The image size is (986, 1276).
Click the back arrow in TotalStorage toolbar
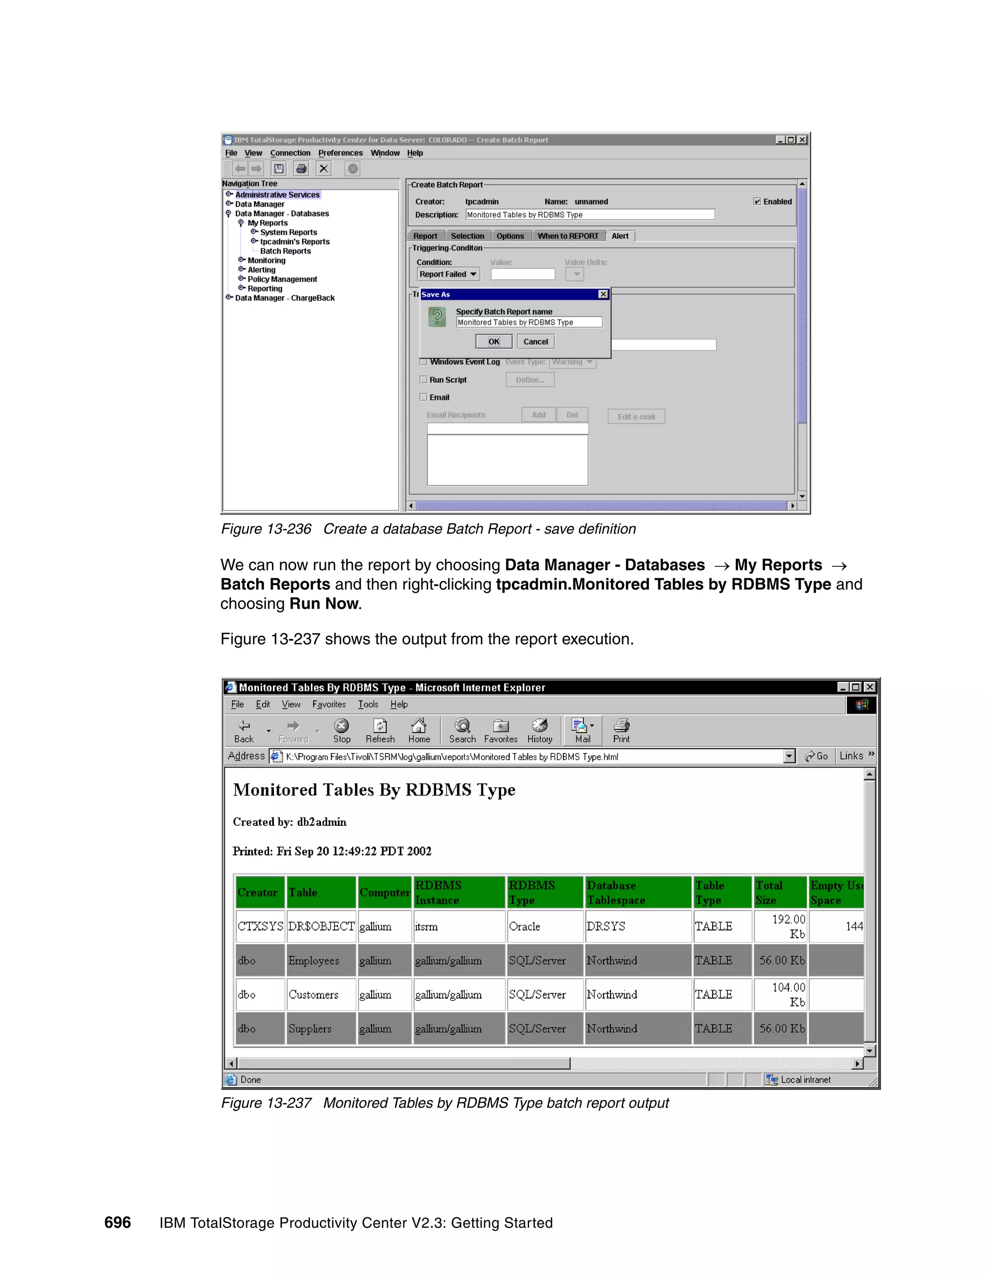tap(239, 169)
